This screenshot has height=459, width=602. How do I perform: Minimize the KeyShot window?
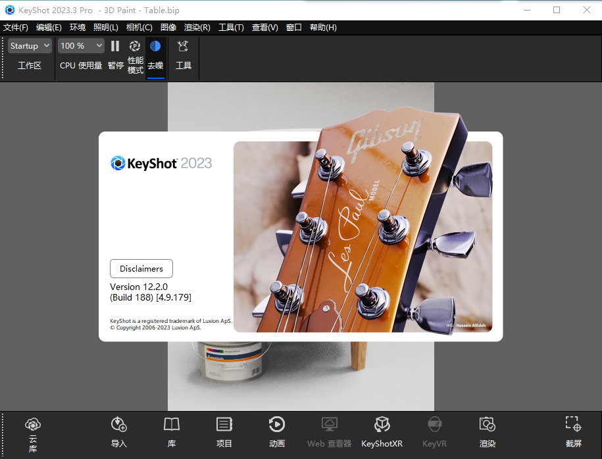pos(527,10)
